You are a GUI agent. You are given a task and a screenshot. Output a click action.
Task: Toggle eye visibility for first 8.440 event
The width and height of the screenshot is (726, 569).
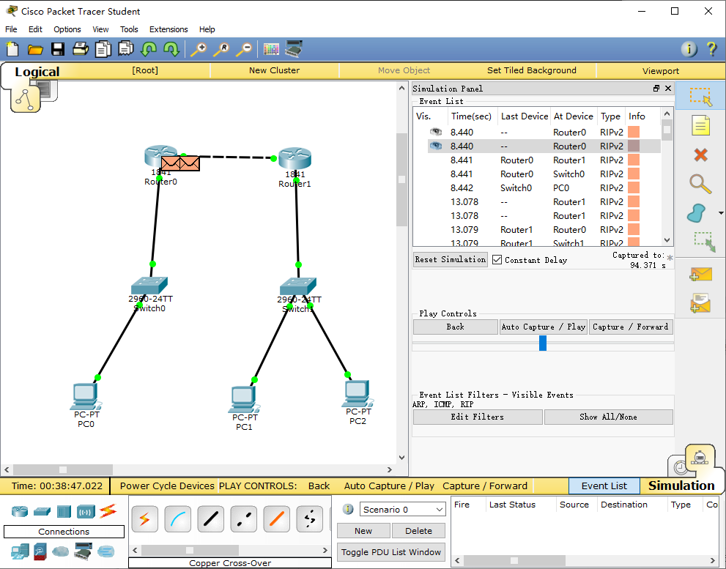pos(436,132)
